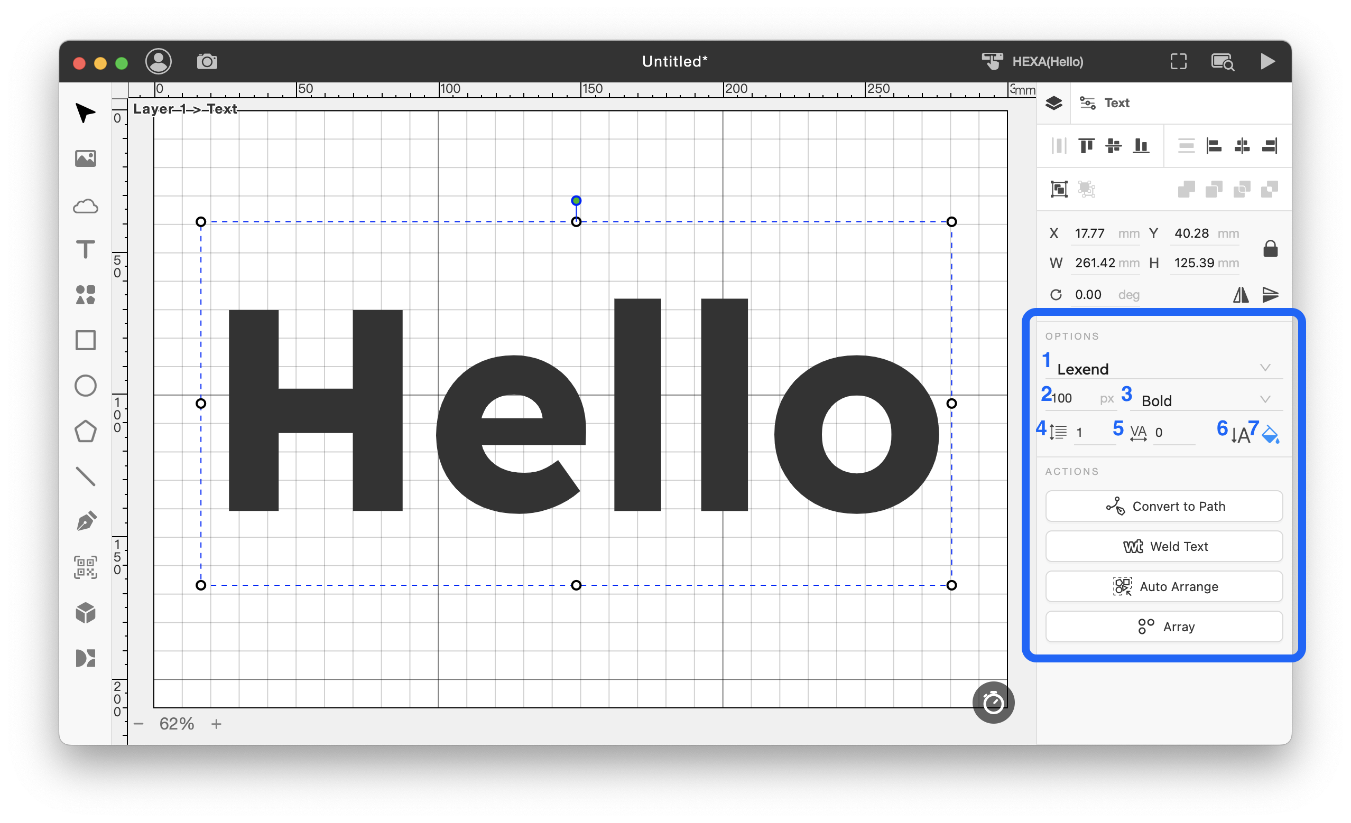This screenshot has width=1351, height=823.
Task: Open the Text properties tab
Action: 1105,103
